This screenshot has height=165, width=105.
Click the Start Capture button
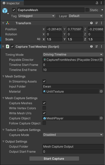(54, 159)
